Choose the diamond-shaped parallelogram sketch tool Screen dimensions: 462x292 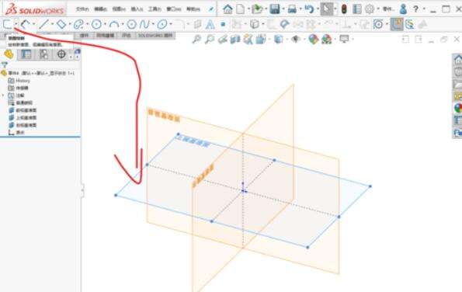point(61,24)
